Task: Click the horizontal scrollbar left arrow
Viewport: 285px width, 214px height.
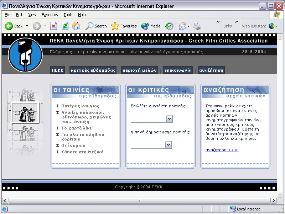Action: coord(5,201)
